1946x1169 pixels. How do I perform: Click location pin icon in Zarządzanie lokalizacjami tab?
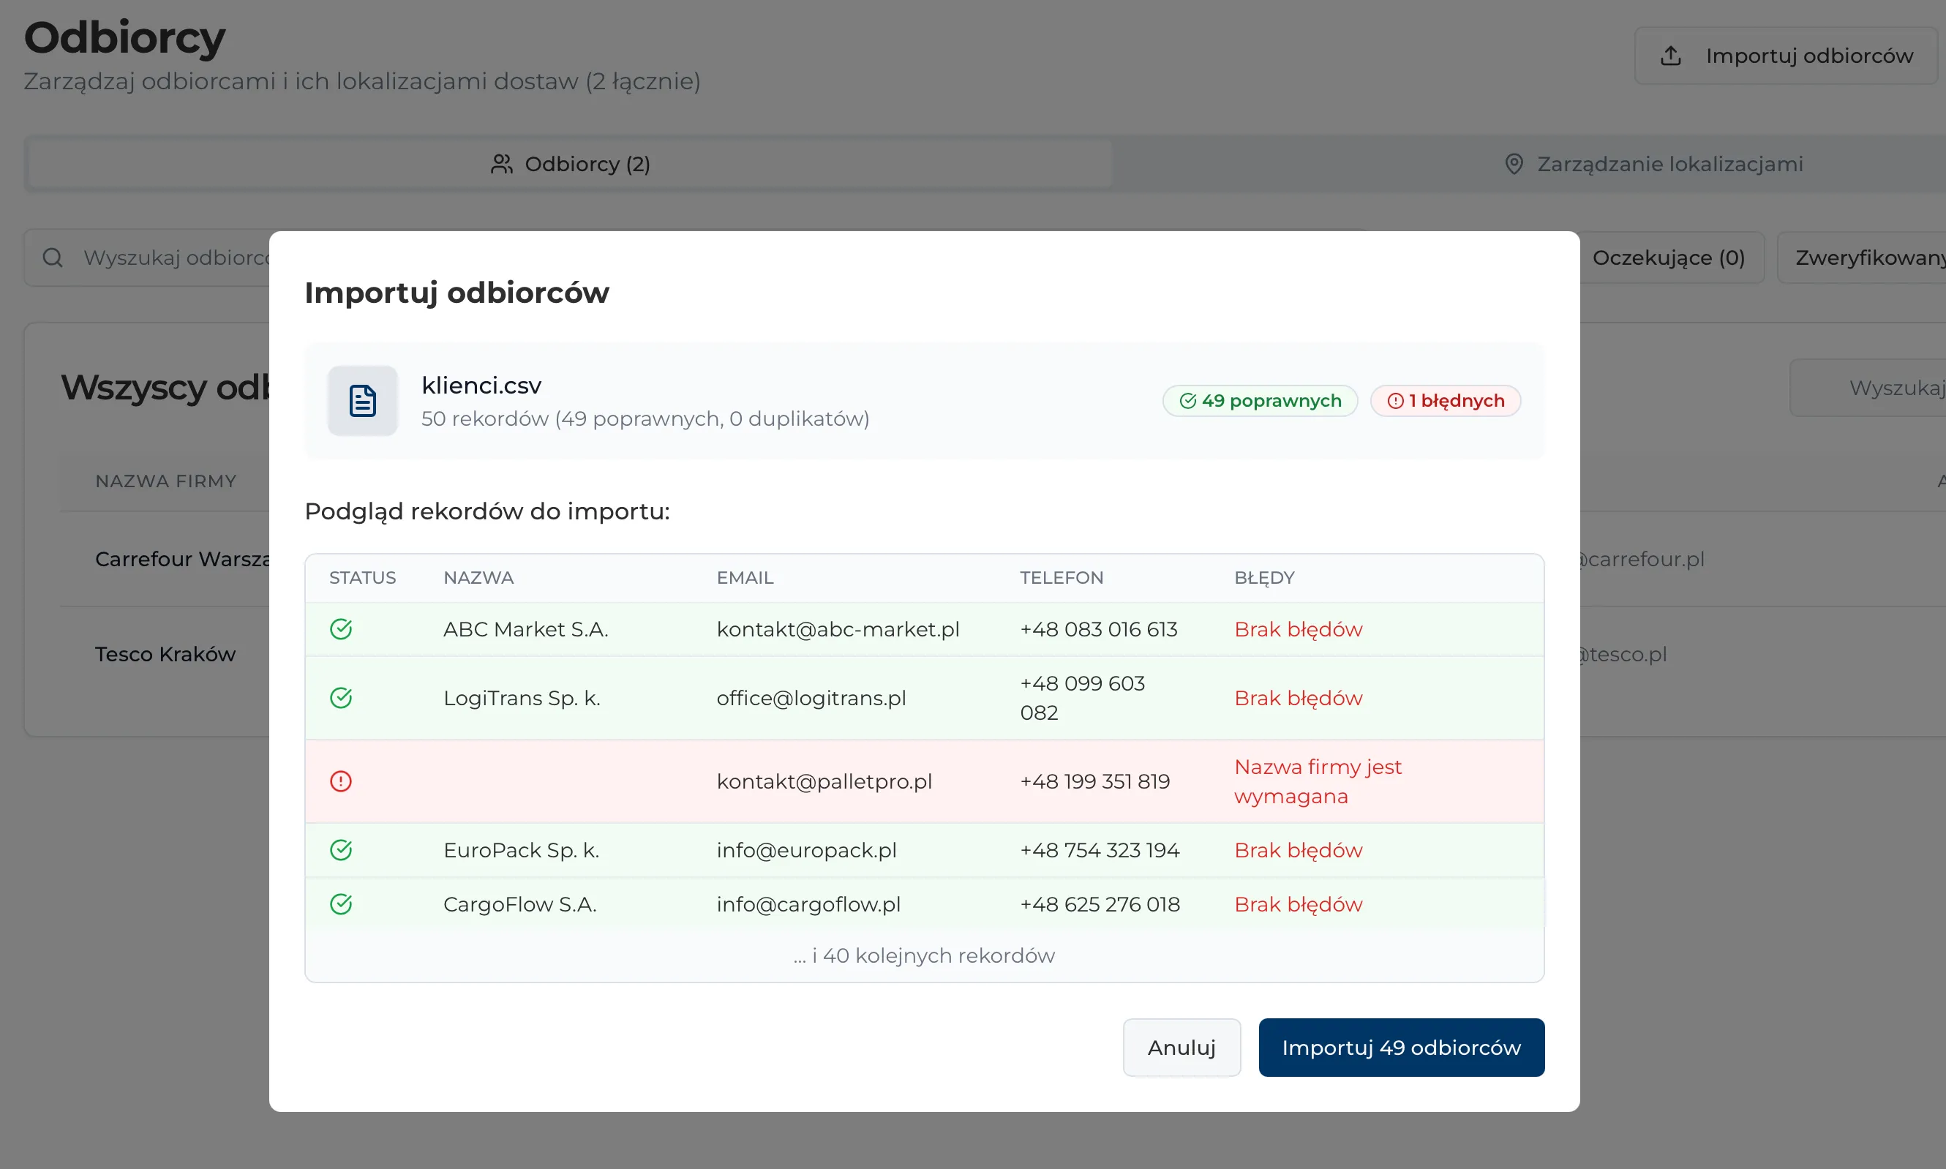[x=1514, y=164]
